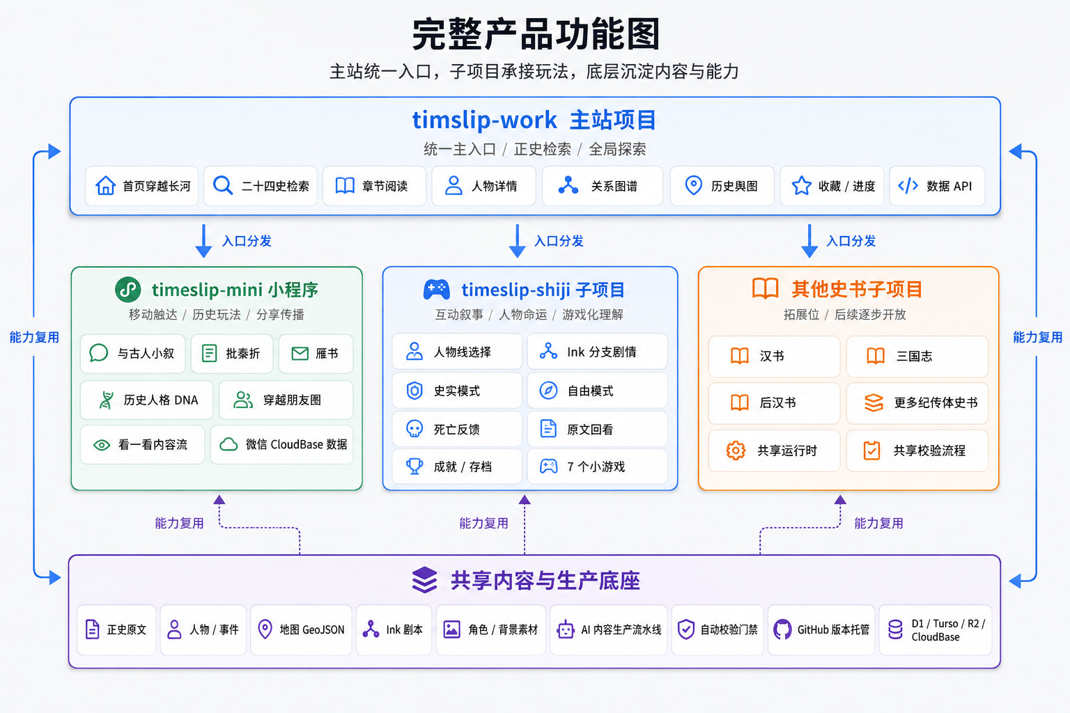Select the 地图 GeoJSON card

(x=301, y=629)
